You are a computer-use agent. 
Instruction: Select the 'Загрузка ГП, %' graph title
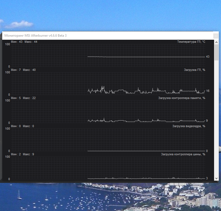click(194, 70)
